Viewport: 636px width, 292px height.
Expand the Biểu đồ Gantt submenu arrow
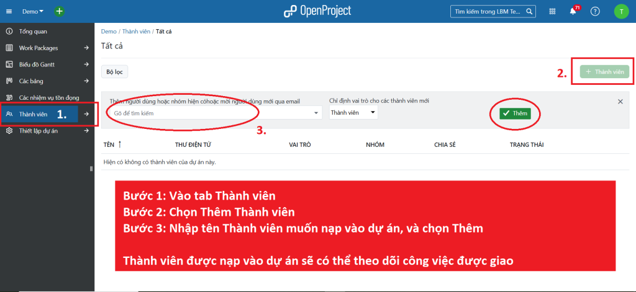point(87,64)
